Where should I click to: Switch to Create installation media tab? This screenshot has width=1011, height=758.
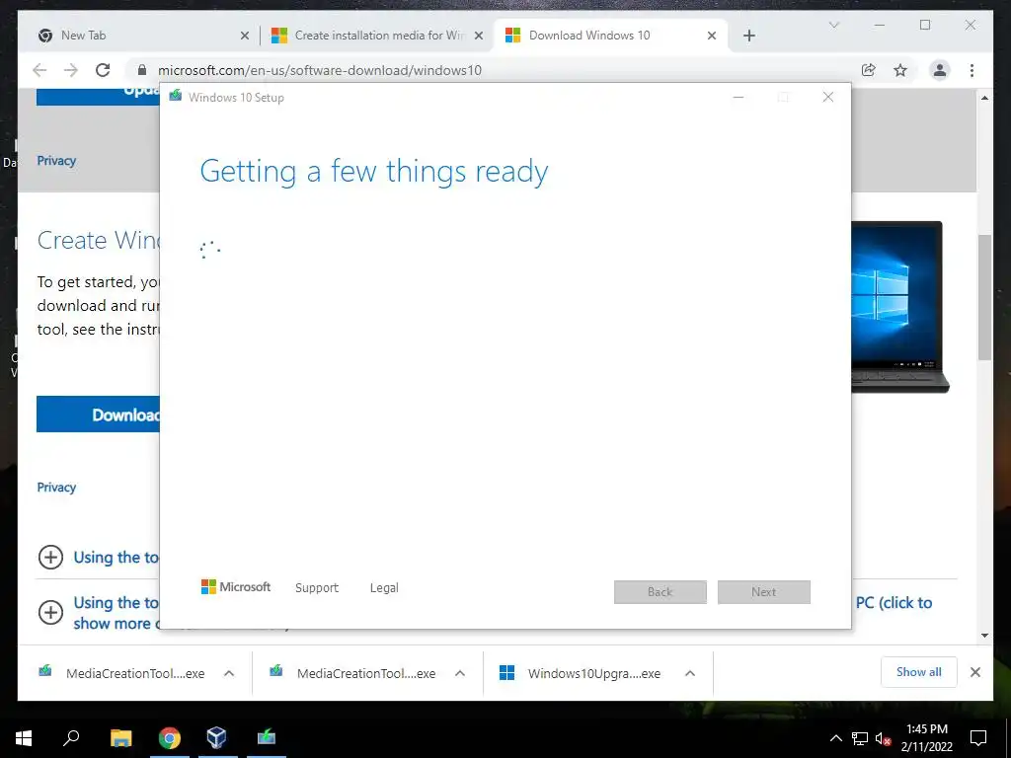click(377, 36)
